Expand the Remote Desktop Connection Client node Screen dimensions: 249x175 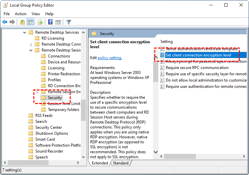tap(31, 44)
